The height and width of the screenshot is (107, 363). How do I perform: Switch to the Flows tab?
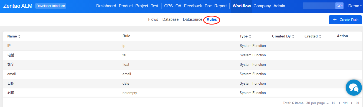[153, 19]
